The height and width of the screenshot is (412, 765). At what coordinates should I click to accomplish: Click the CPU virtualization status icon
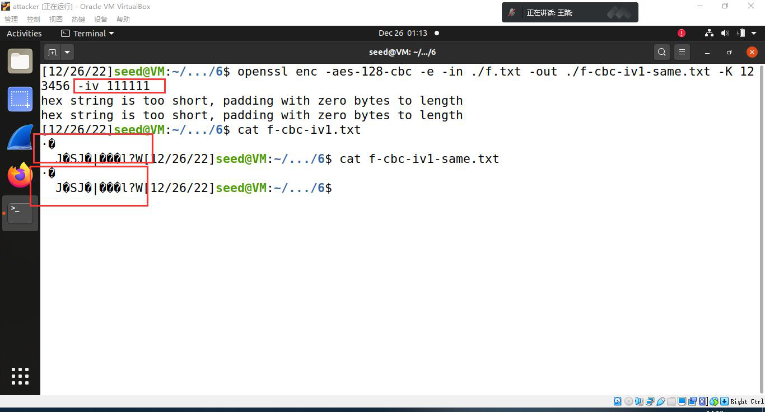702,401
